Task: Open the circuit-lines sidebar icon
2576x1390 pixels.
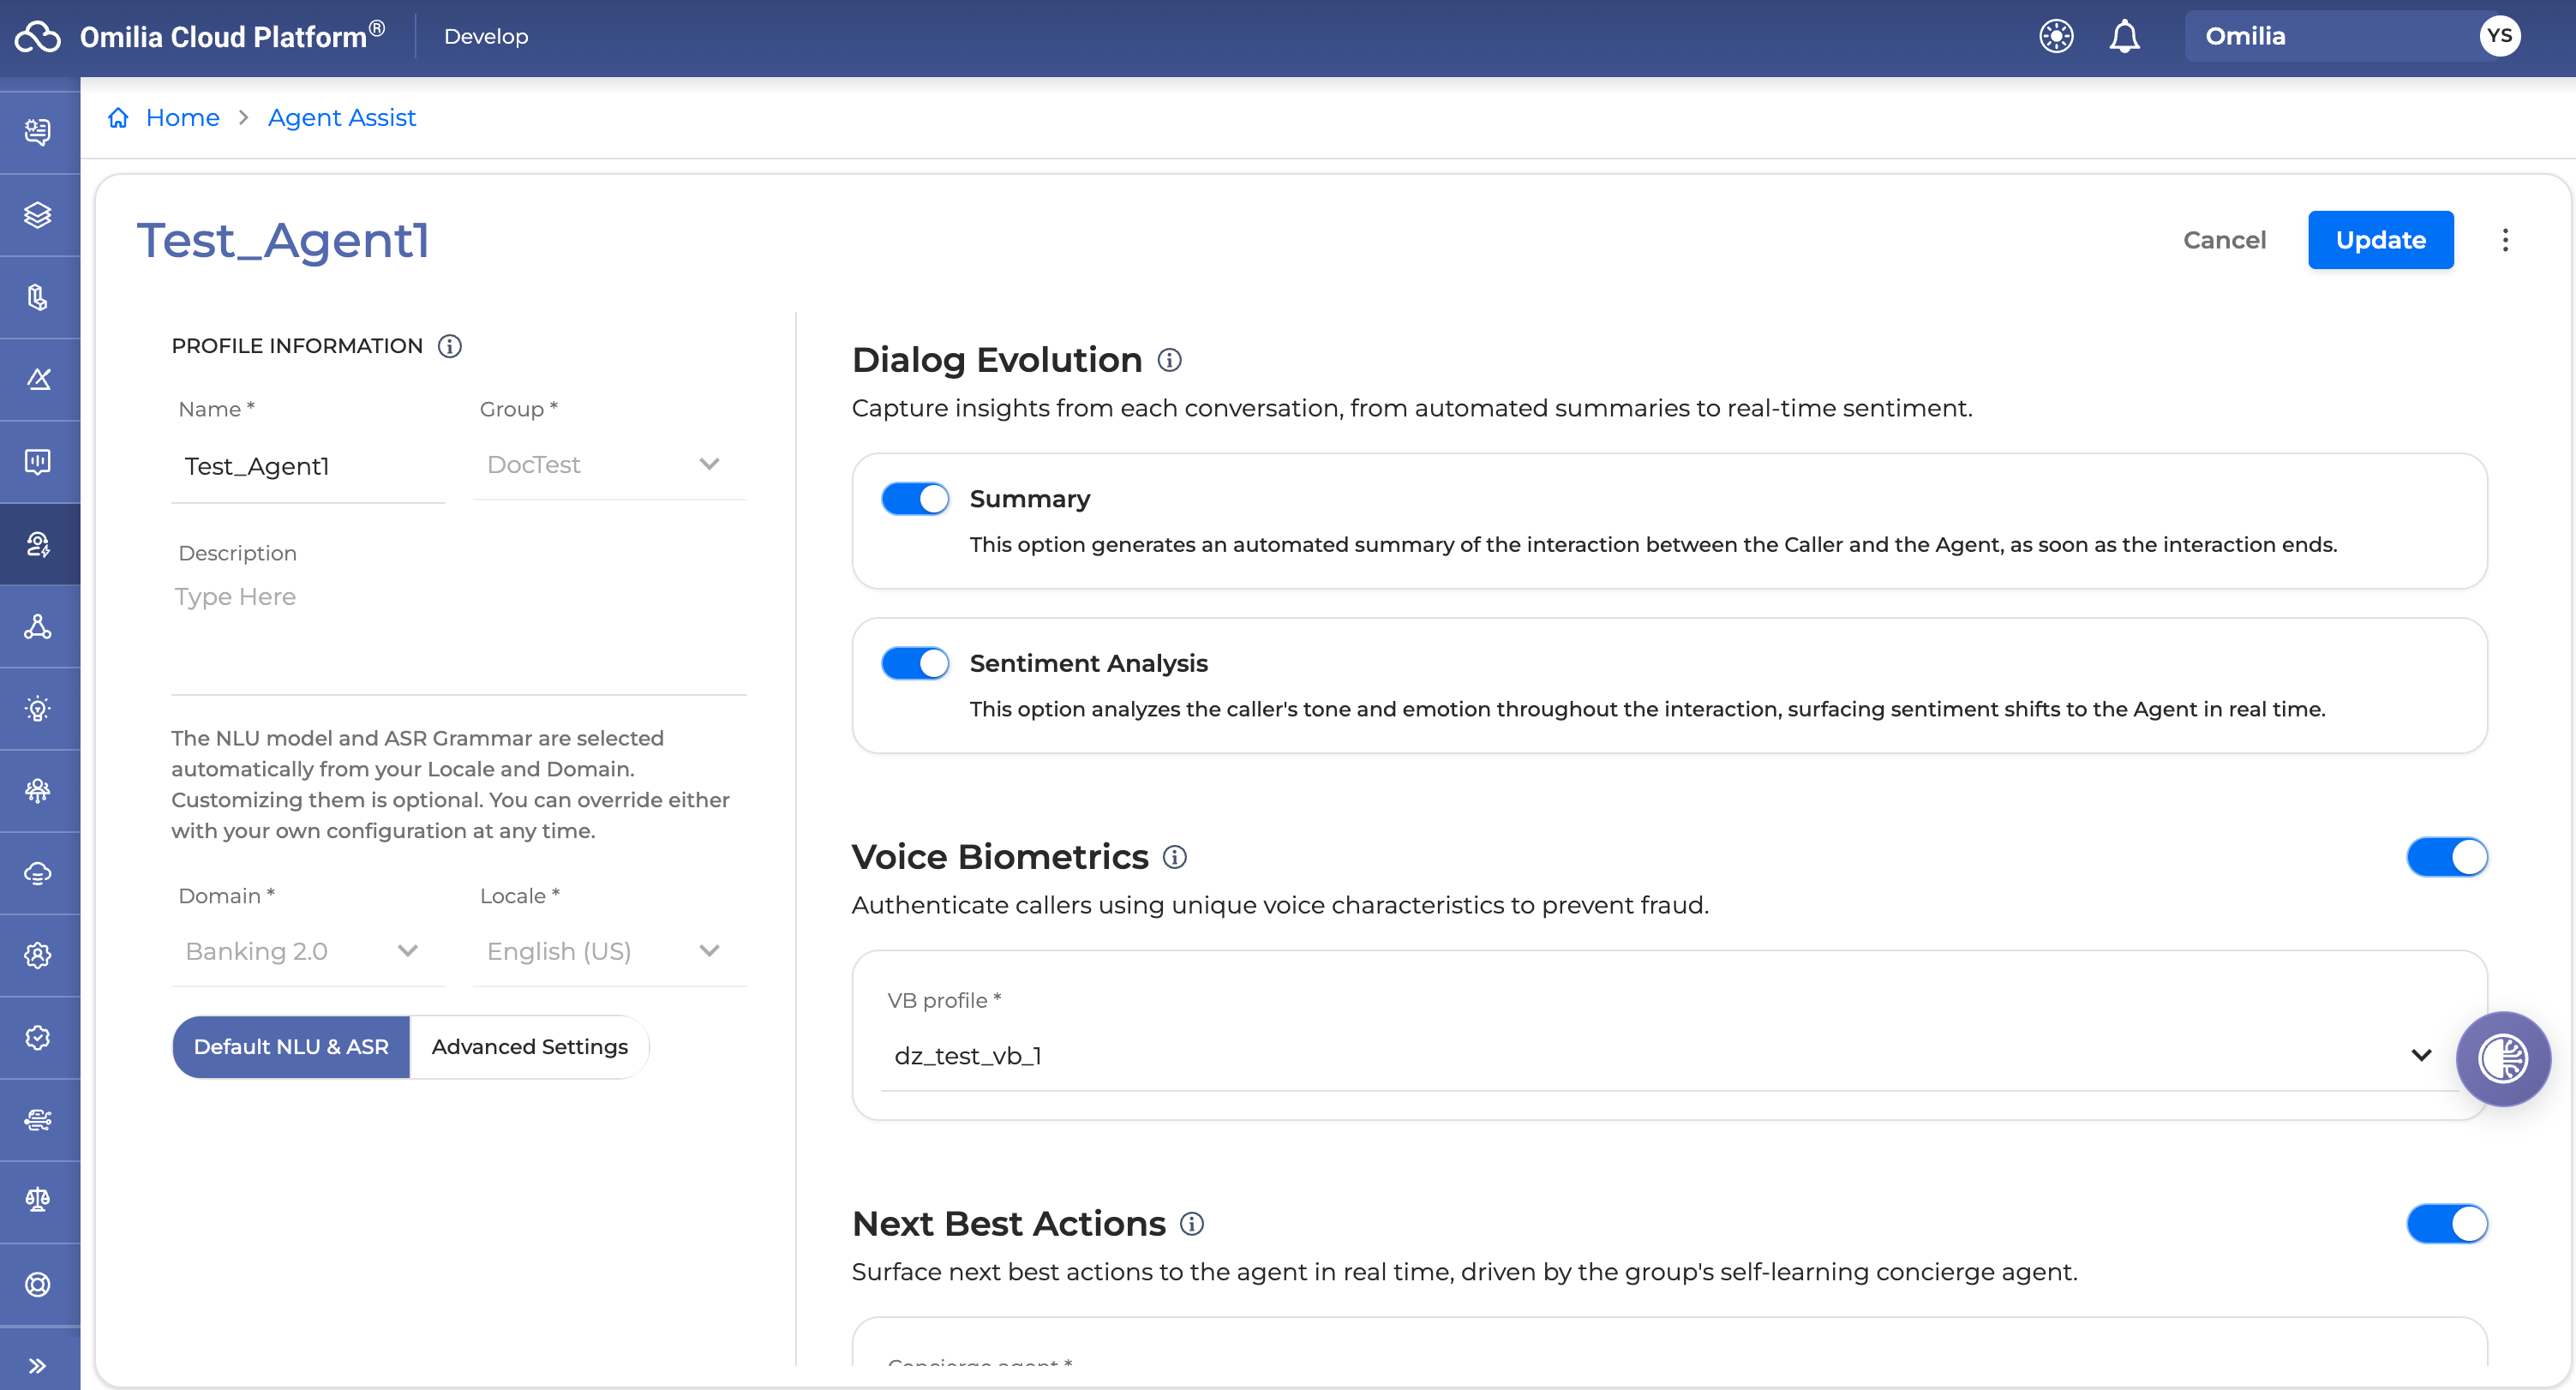Action: tap(38, 1120)
